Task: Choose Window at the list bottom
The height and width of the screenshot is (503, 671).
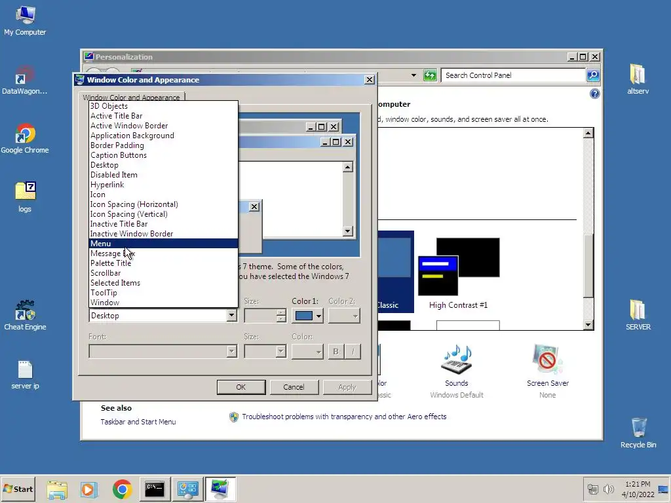Action: [x=163, y=303]
